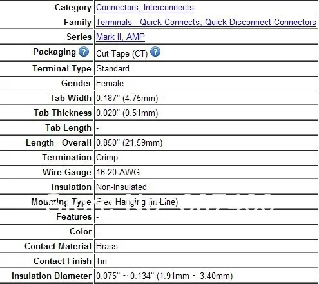Screen dimensions: 319x284
Task: Select the '16-20 AWG' wire gauge value
Action: click(118, 172)
